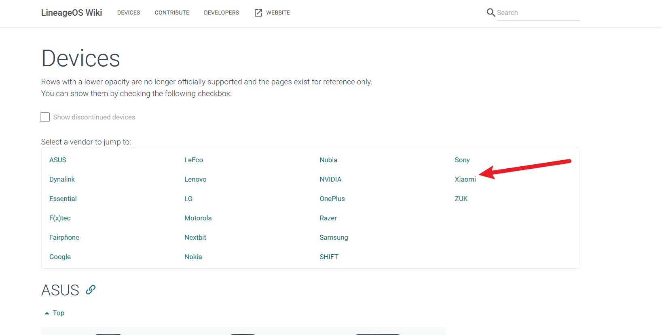Open the F(x)tec vendor link

click(x=60, y=218)
